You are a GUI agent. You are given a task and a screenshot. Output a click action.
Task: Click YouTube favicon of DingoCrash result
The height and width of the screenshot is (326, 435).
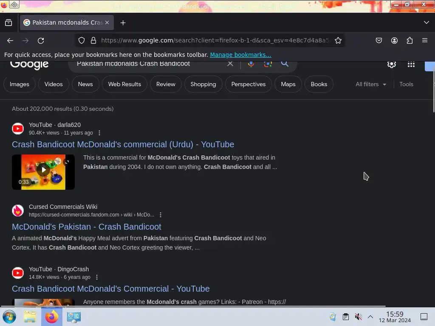coord(18,273)
